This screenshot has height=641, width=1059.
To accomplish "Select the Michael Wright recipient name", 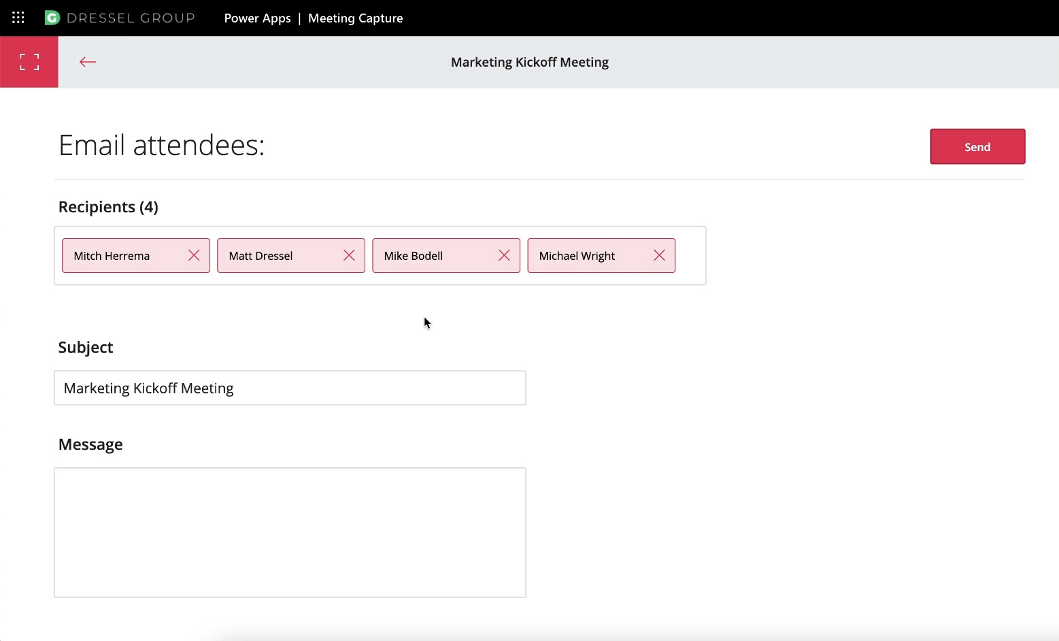I will tap(577, 256).
